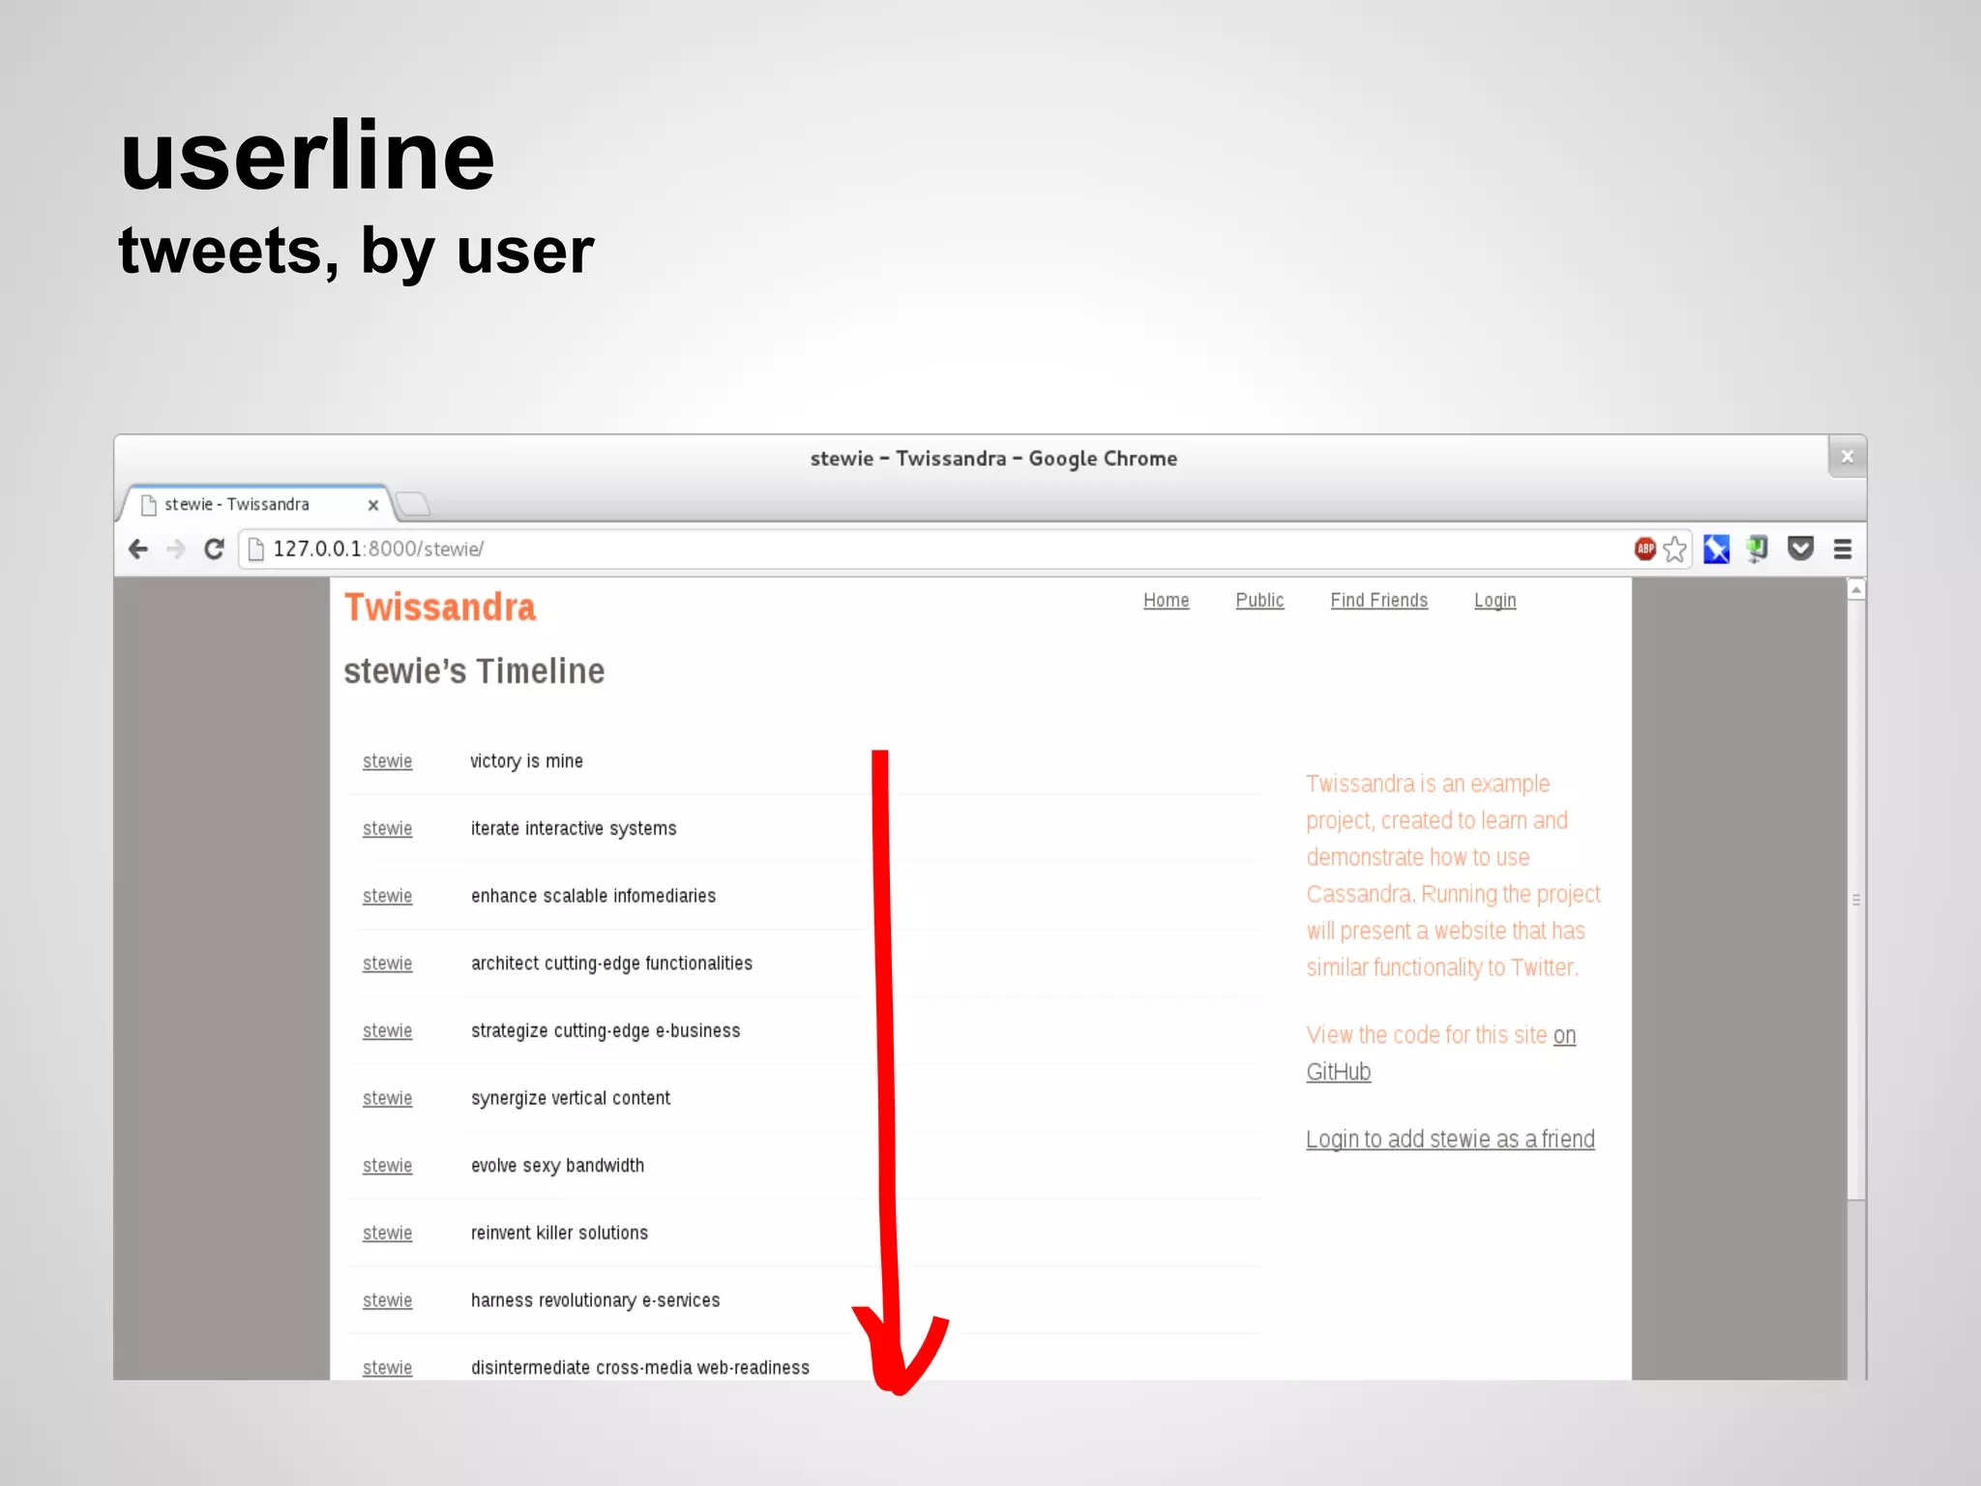Close the stewie - Twissandra tab

click(x=373, y=505)
